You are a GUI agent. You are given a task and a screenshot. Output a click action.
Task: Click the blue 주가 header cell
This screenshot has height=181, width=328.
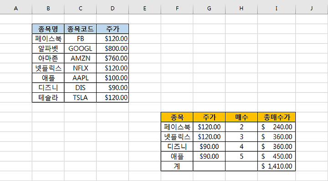(x=113, y=29)
